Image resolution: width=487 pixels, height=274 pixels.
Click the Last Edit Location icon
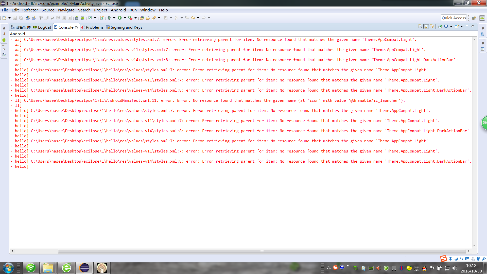(x=187, y=18)
